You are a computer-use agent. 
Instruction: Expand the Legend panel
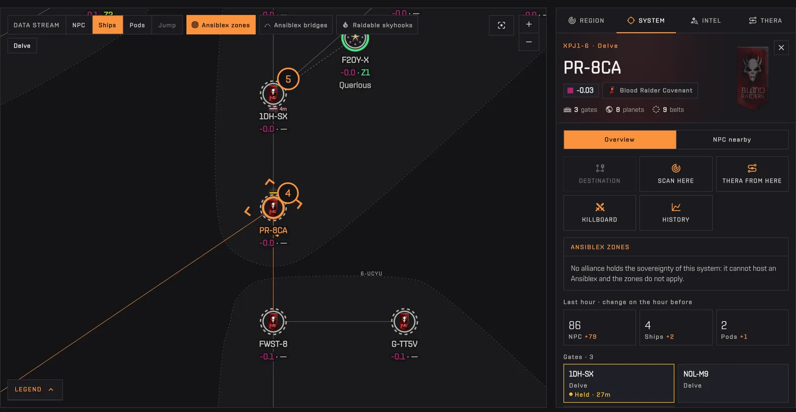coord(35,390)
